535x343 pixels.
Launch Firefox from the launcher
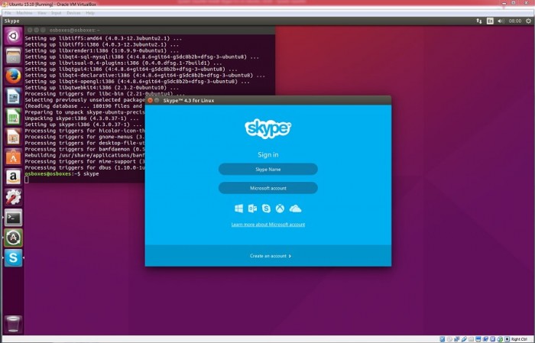tap(13, 76)
